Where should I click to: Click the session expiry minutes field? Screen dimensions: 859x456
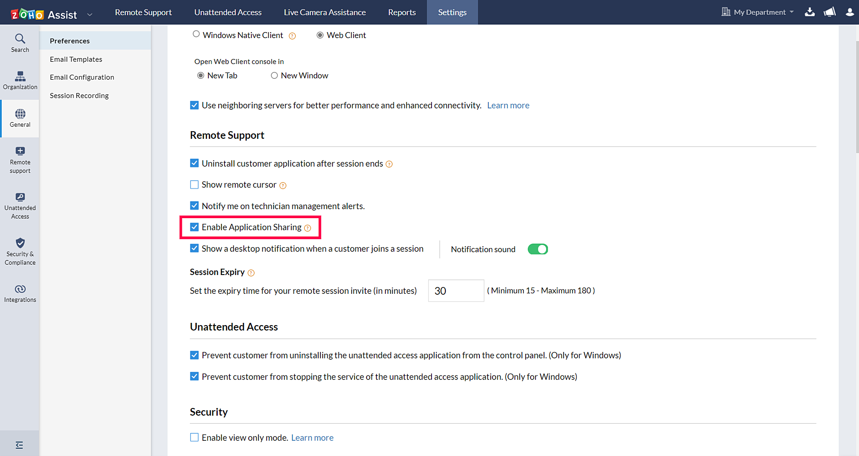[x=456, y=291]
